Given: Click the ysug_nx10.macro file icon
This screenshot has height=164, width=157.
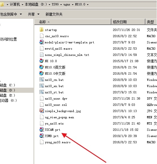Looking at the screenshot, I should click(x=42, y=142).
